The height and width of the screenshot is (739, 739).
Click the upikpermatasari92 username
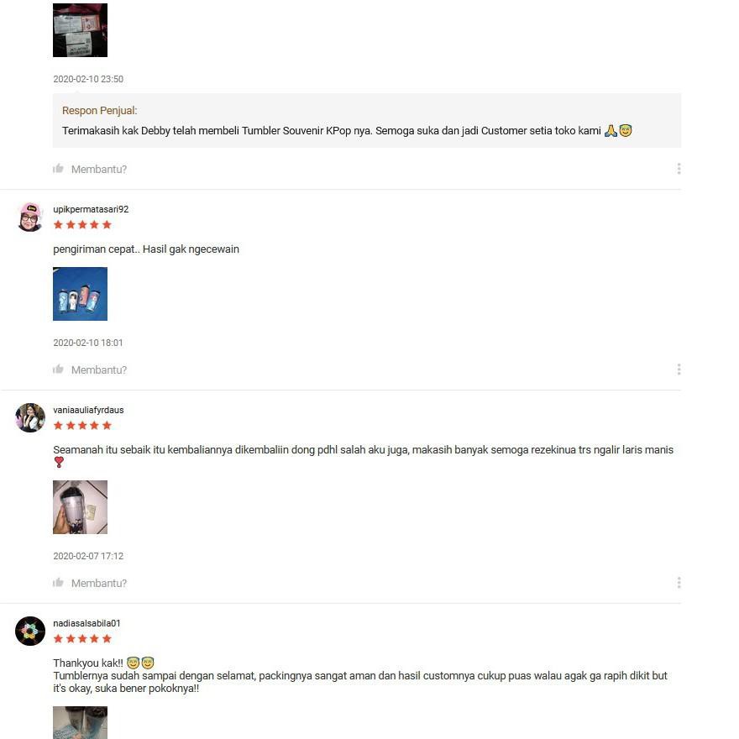click(x=91, y=209)
